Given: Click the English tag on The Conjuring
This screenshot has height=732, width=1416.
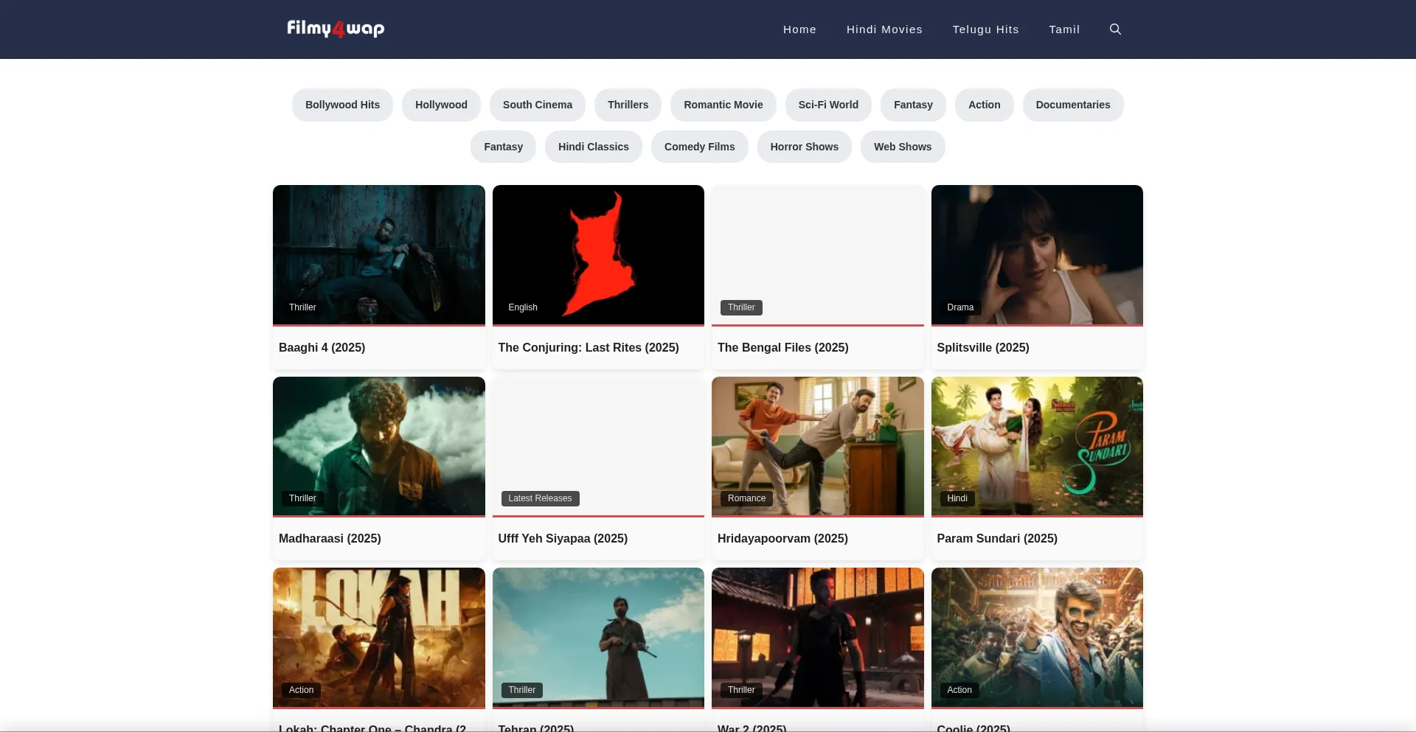Looking at the screenshot, I should (523, 307).
